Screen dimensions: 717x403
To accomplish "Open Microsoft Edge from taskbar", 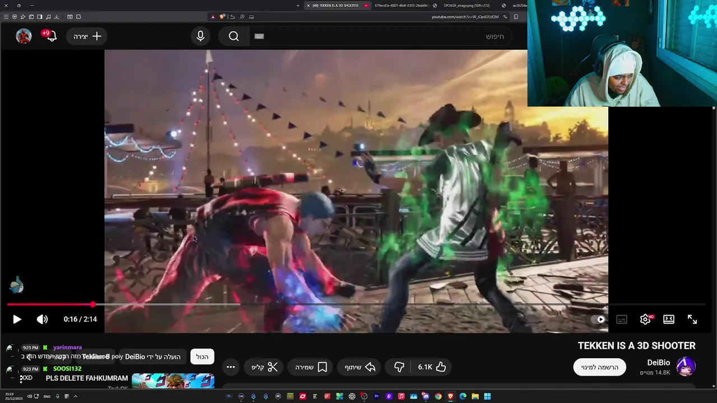I will (x=463, y=396).
